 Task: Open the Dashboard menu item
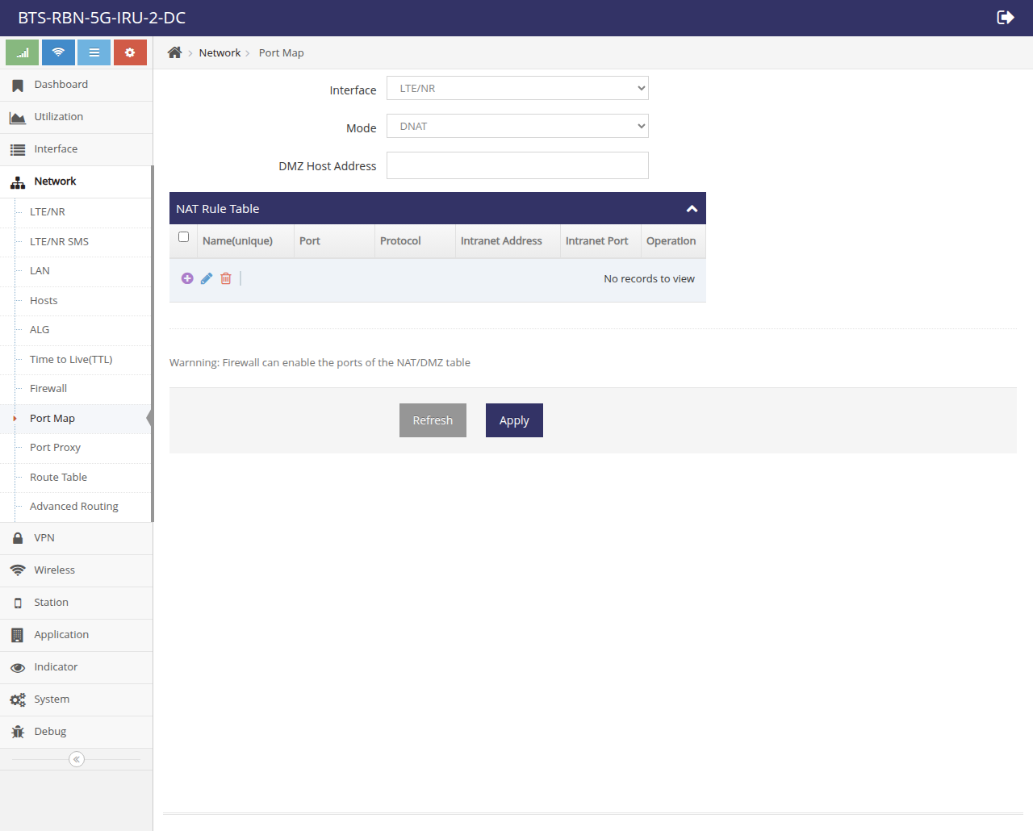tap(76, 85)
